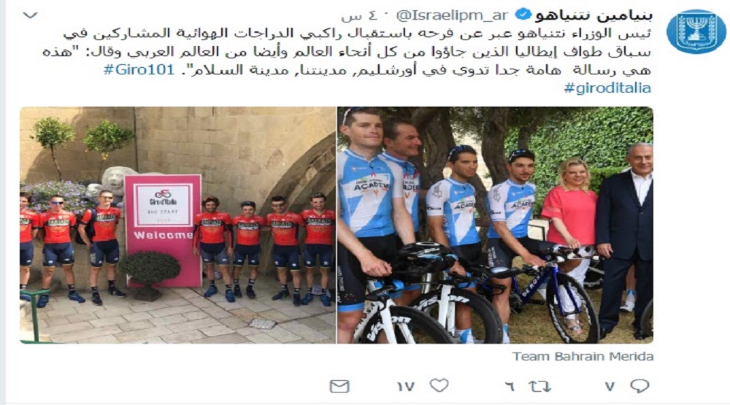Click the retweet arrows icon

(539, 386)
